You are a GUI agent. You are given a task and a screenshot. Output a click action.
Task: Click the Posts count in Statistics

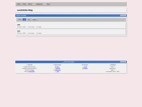tap(113, 67)
